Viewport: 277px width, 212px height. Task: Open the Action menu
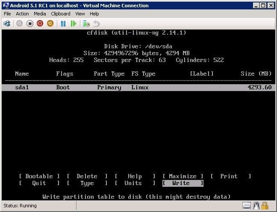(x=22, y=14)
